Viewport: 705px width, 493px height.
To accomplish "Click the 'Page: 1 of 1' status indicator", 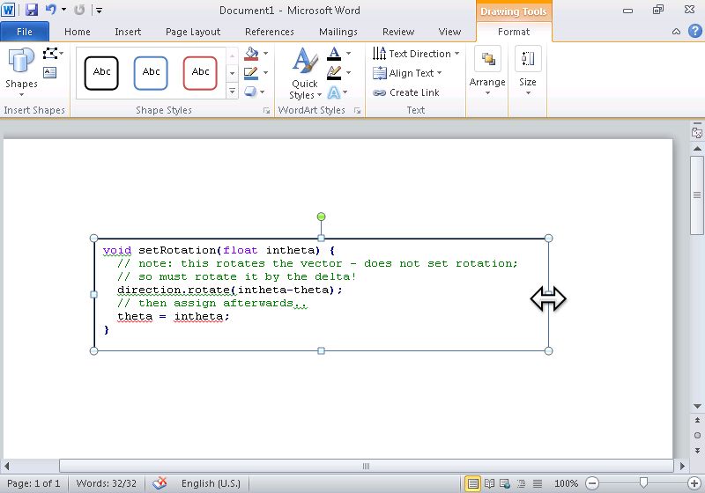I will click(x=33, y=483).
